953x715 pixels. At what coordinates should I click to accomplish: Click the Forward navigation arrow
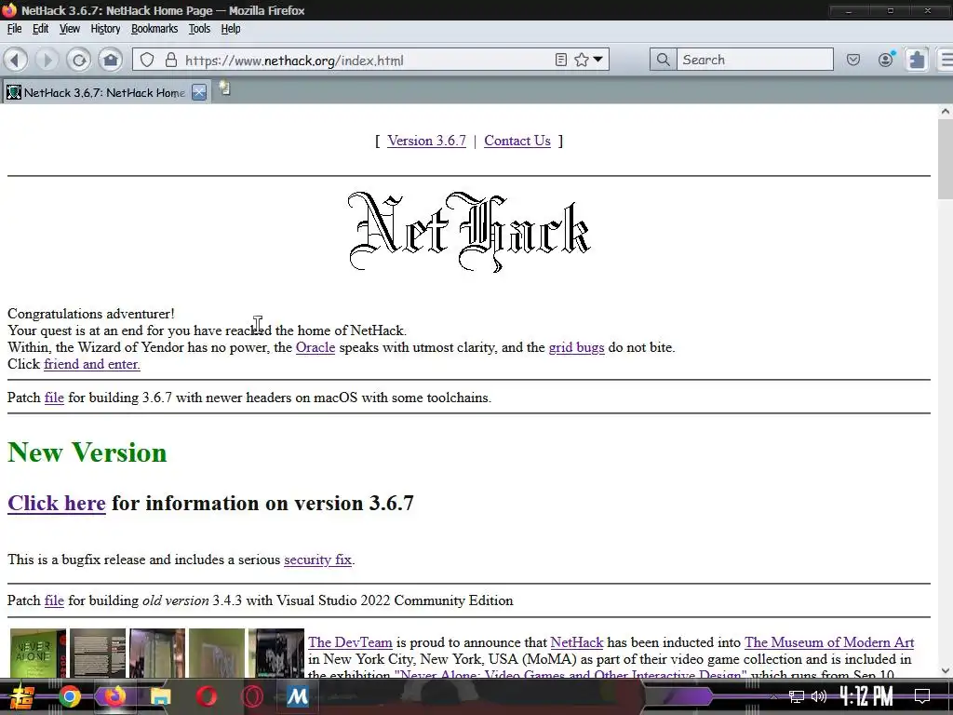click(x=47, y=60)
